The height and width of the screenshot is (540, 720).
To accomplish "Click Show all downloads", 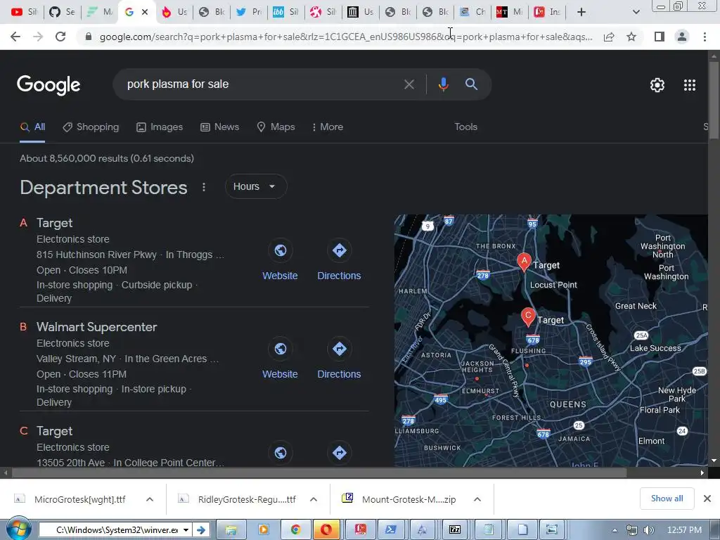I will click(x=667, y=499).
